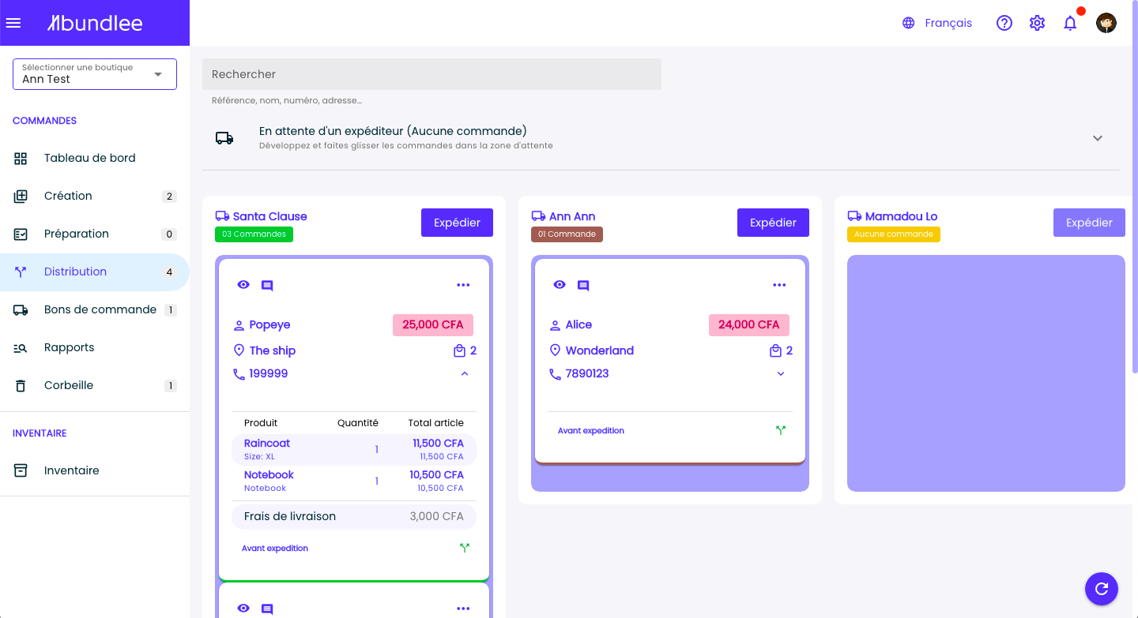
Task: Click Expédier for Ann Ann
Action: pyautogui.click(x=773, y=223)
